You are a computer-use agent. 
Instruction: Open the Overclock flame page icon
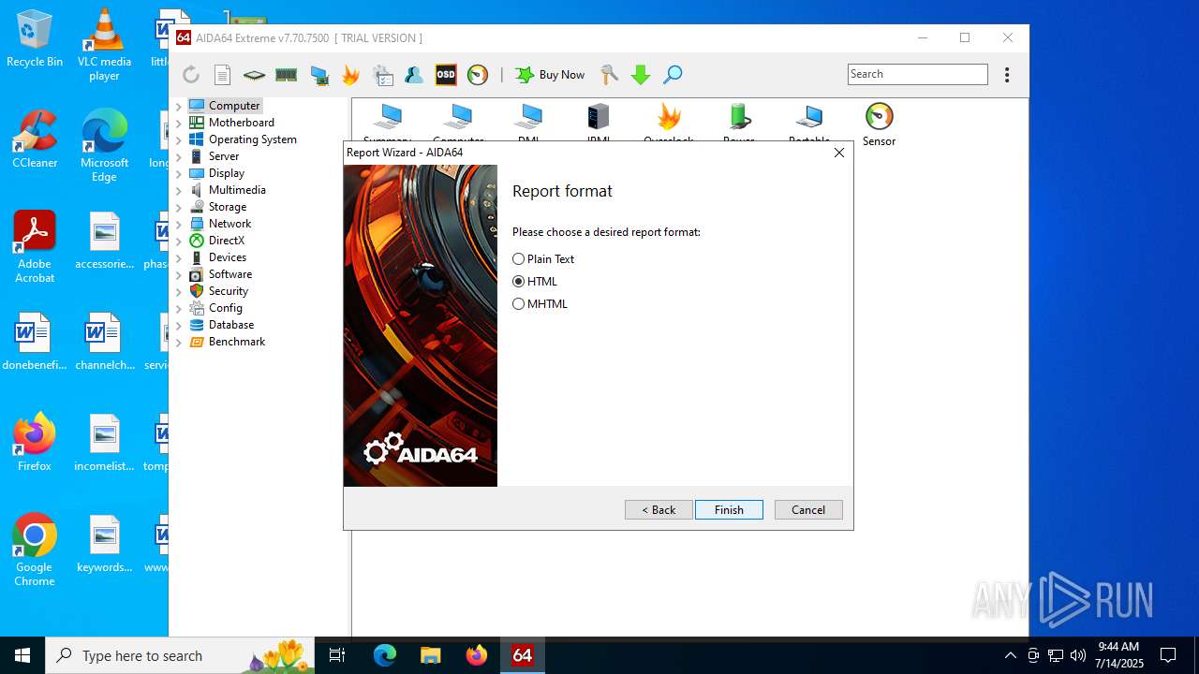point(669,122)
